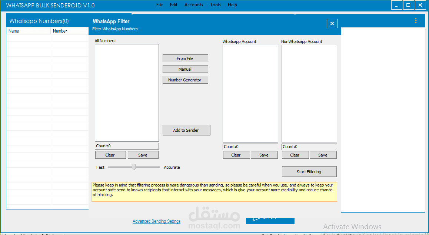The height and width of the screenshot is (235, 429).
Task: Click the Number column header
Action: (70, 31)
